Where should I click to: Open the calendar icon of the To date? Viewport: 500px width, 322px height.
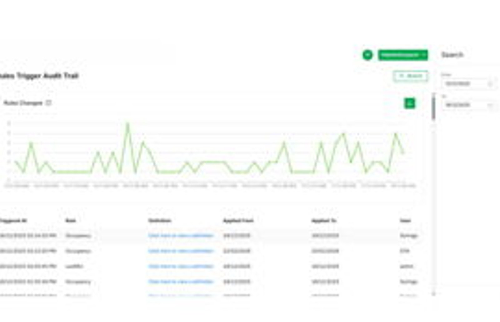pyautogui.click(x=490, y=105)
